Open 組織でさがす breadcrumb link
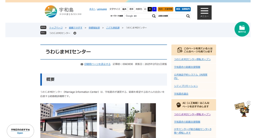 pyautogui.click(x=76, y=28)
